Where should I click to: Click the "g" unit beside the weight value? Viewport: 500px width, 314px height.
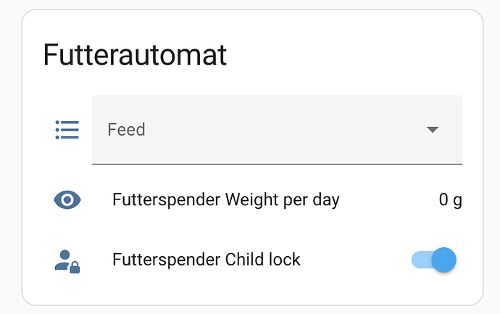pyautogui.click(x=457, y=201)
